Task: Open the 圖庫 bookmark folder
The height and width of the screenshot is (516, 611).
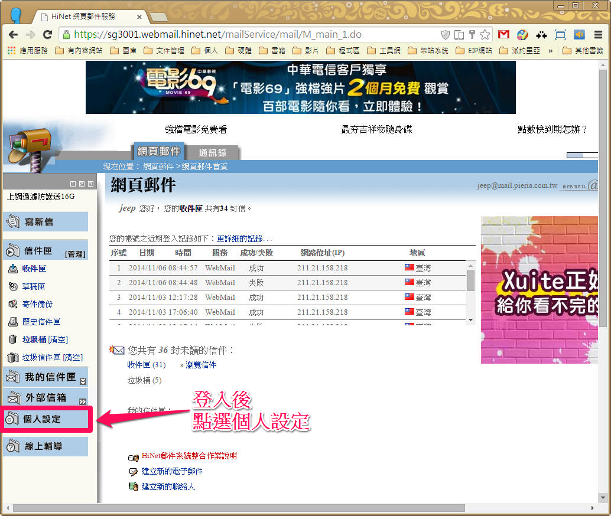Action: pos(123,51)
